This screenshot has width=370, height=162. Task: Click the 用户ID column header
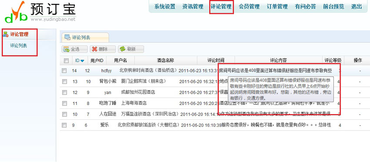[97, 61]
